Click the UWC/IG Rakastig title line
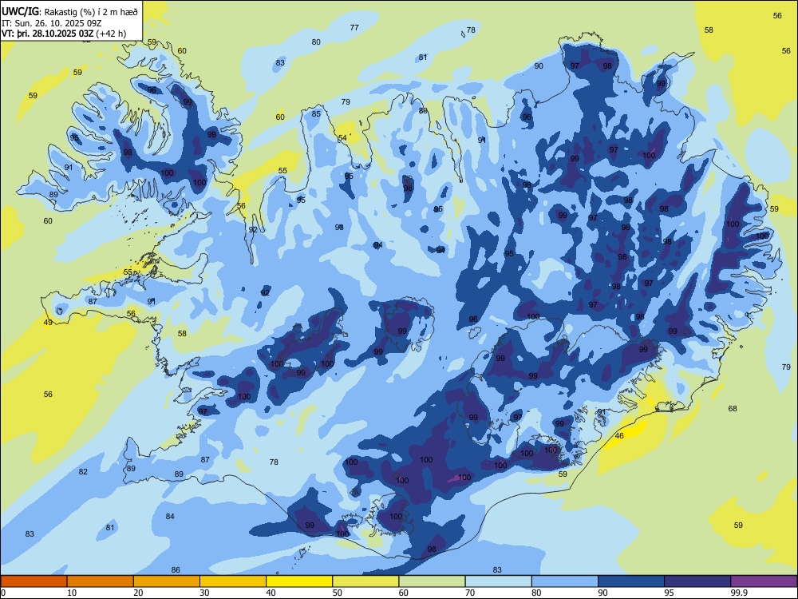Viewport: 798px width, 599px height. (69, 12)
